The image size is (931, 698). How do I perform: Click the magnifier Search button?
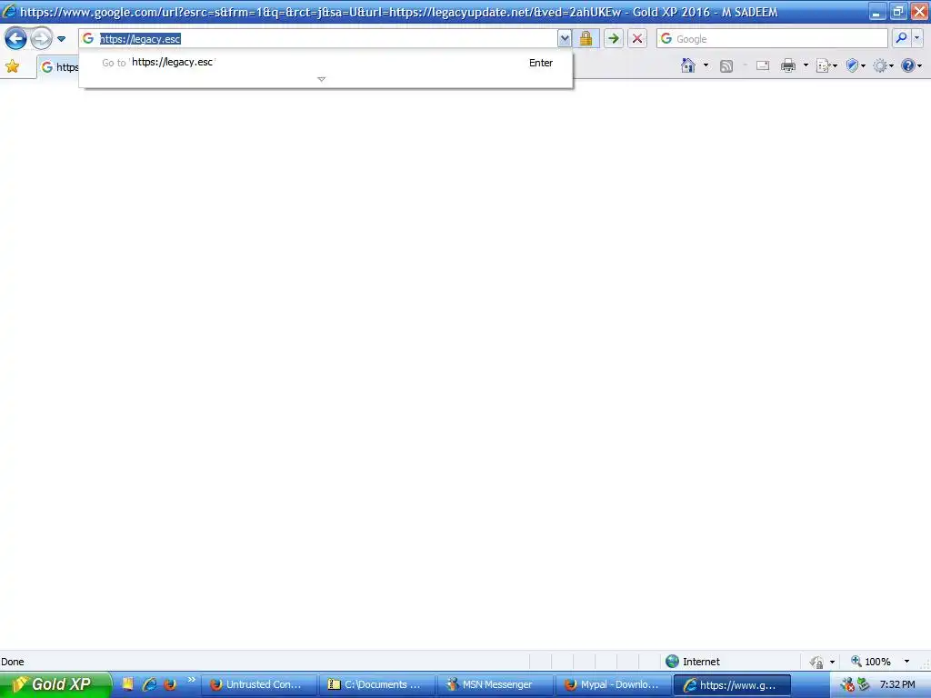click(901, 38)
